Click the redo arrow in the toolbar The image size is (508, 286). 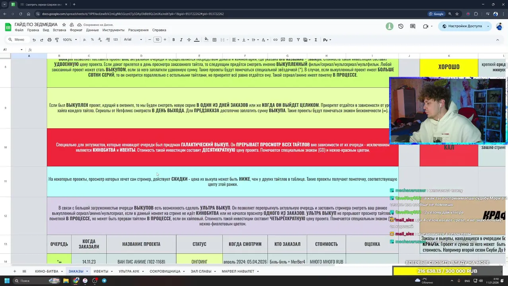point(41,40)
